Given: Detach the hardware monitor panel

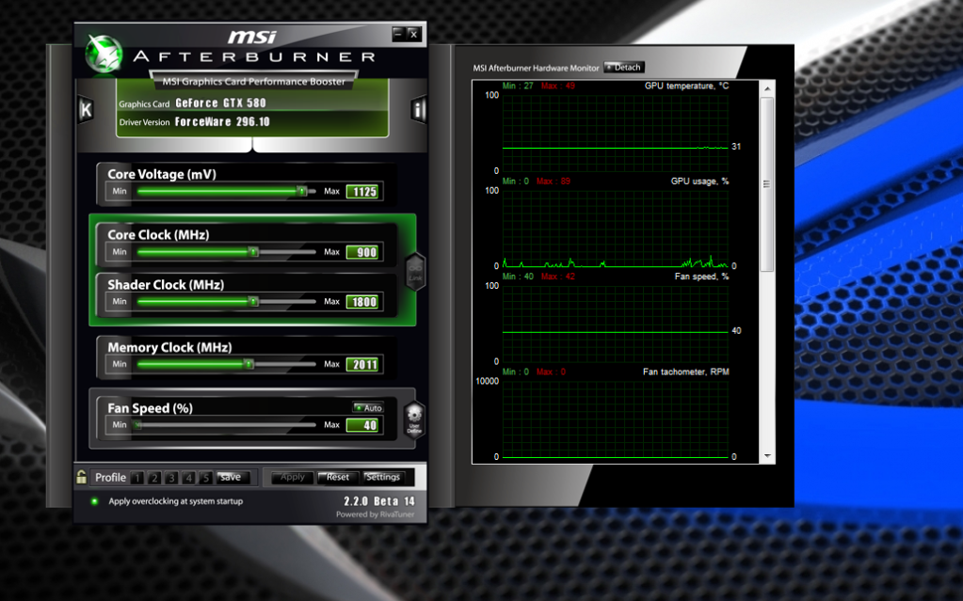Looking at the screenshot, I should pos(624,68).
